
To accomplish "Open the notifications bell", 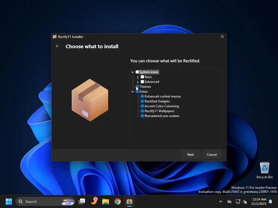I will tap(270, 201).
